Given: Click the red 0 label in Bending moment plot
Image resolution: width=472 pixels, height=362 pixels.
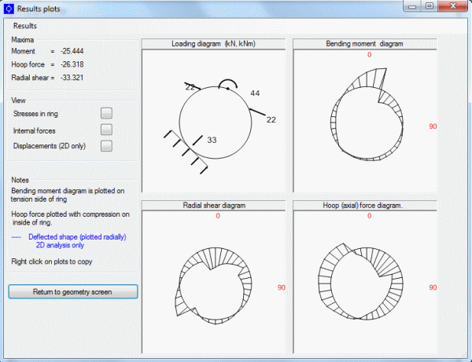Looking at the screenshot, I should 370,55.
